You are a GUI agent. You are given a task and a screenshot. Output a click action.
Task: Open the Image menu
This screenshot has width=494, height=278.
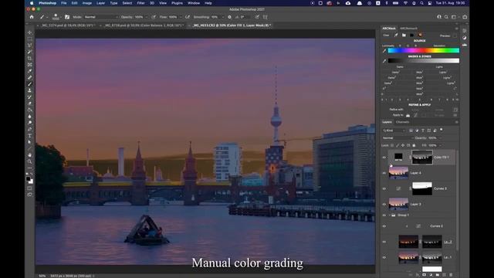87,3
